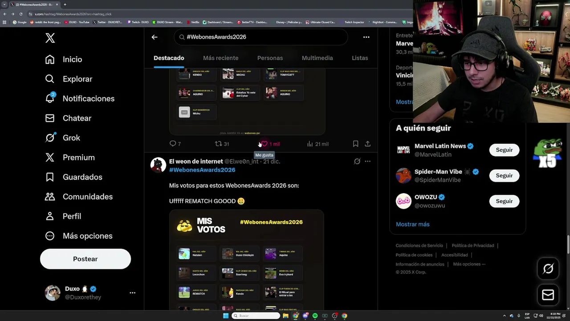
Task: Click Mostrar más under A quién seguir
Action: (x=413, y=224)
